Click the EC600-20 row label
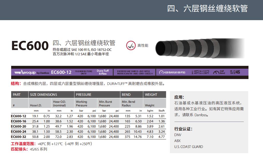This screenshot has width=263, height=157. (18, 127)
